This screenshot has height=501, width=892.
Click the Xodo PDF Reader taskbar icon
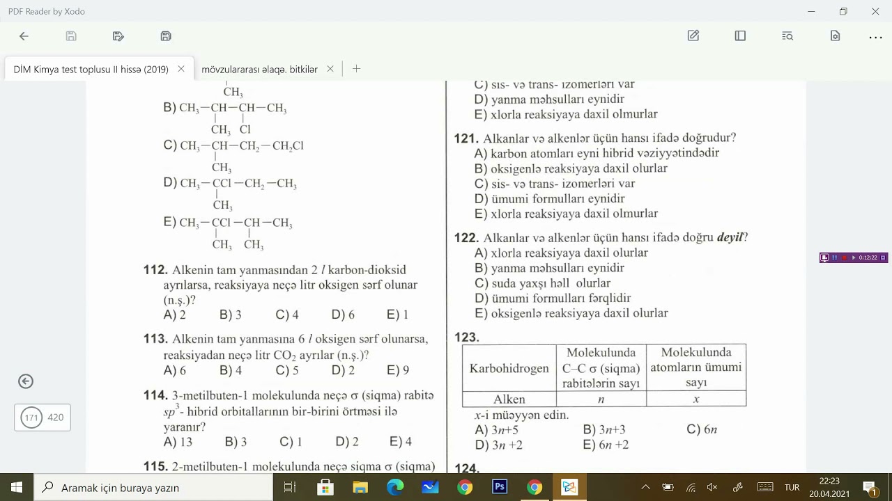[569, 487]
